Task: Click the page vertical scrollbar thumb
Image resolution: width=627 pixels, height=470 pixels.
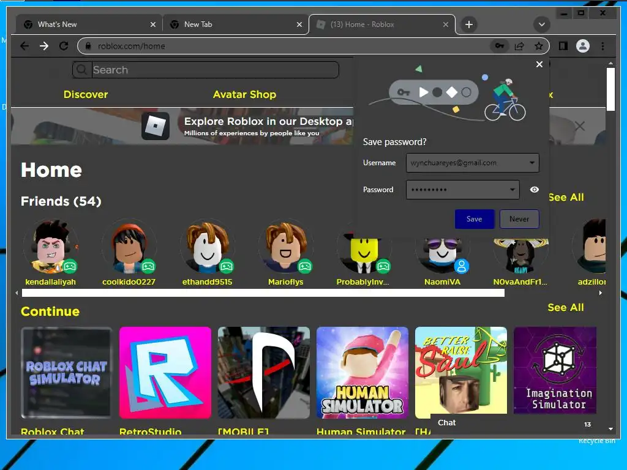Action: point(610,89)
